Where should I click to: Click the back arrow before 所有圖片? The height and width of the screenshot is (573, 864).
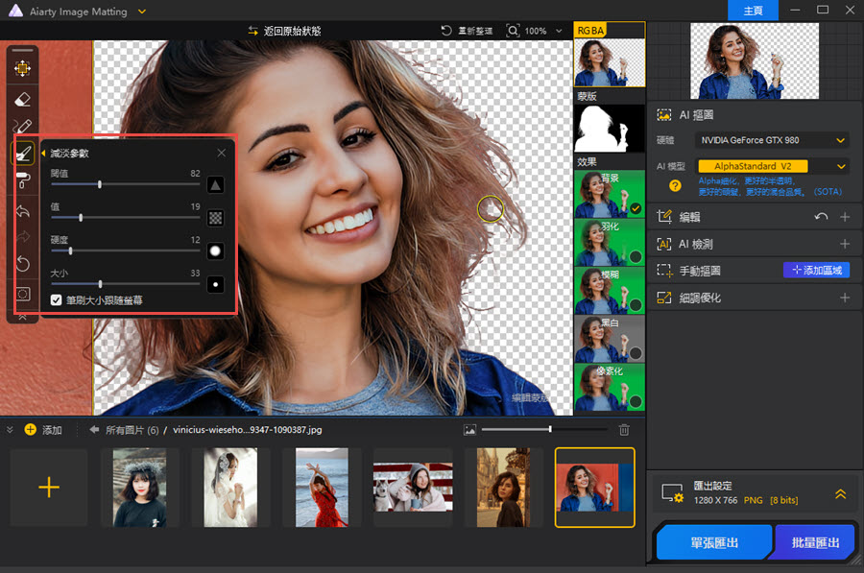coord(94,429)
